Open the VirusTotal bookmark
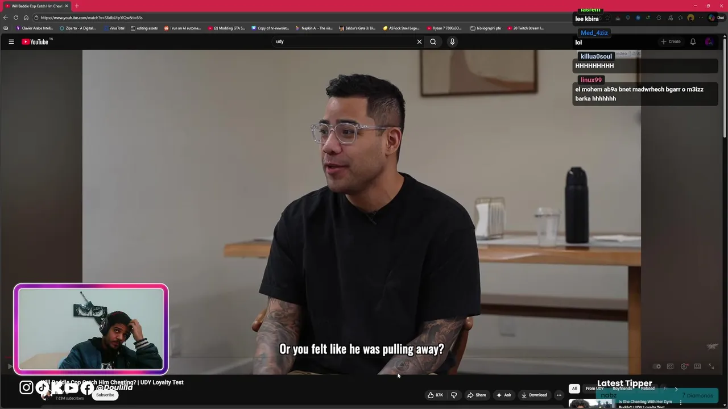Image resolution: width=728 pixels, height=409 pixels. (x=114, y=28)
